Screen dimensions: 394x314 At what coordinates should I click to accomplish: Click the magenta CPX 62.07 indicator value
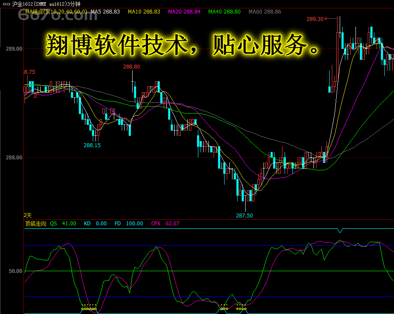(x=165, y=224)
